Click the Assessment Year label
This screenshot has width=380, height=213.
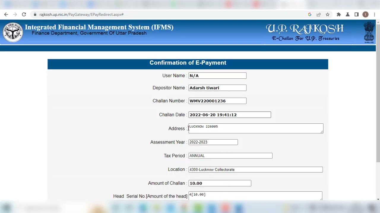(167, 142)
